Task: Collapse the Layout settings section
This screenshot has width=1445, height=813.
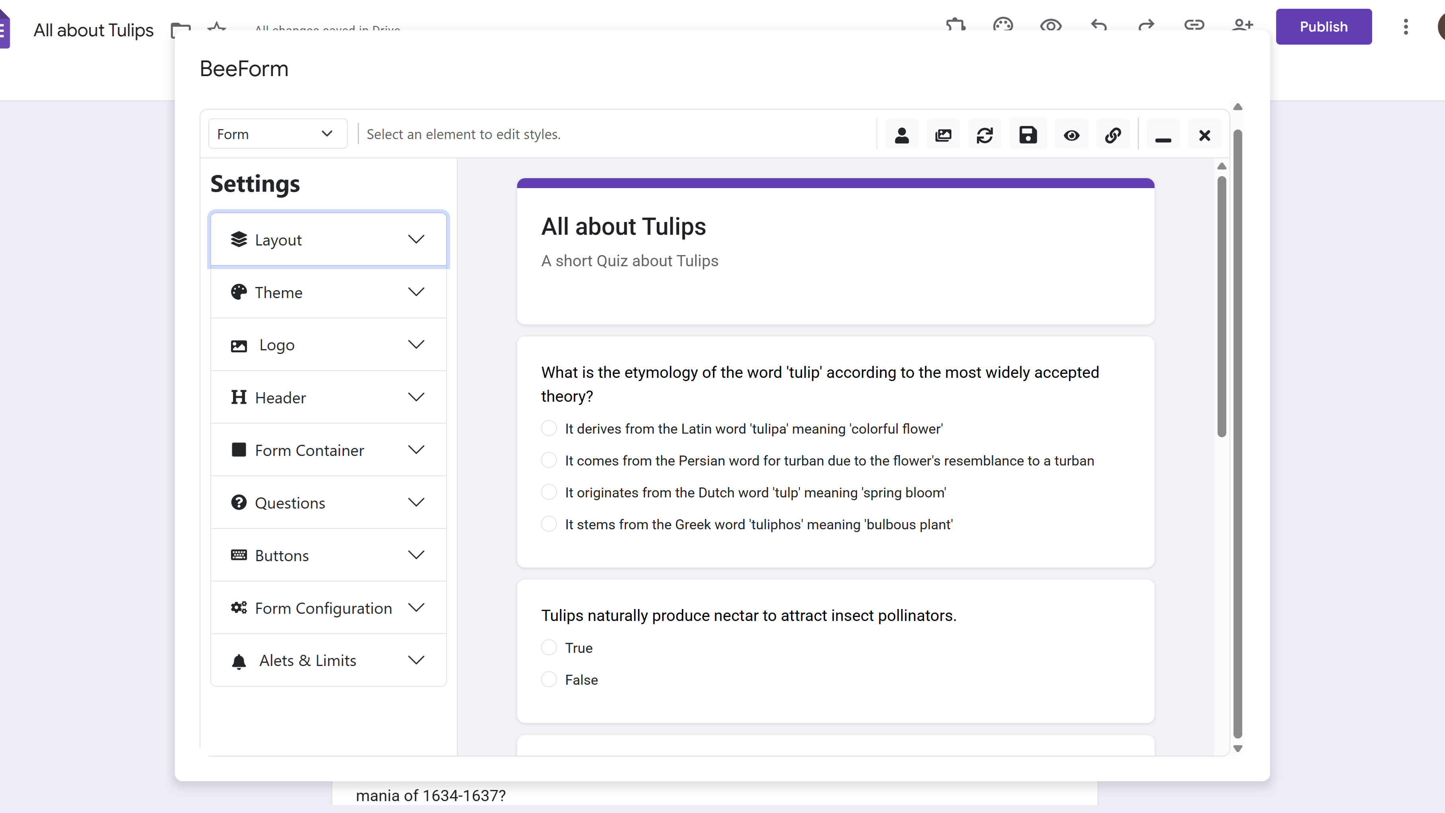Action: pos(329,239)
